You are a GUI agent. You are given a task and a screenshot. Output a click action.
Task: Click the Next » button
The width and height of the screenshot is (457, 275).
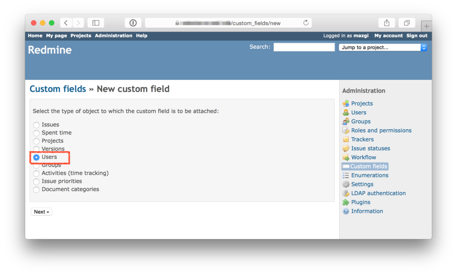42,212
